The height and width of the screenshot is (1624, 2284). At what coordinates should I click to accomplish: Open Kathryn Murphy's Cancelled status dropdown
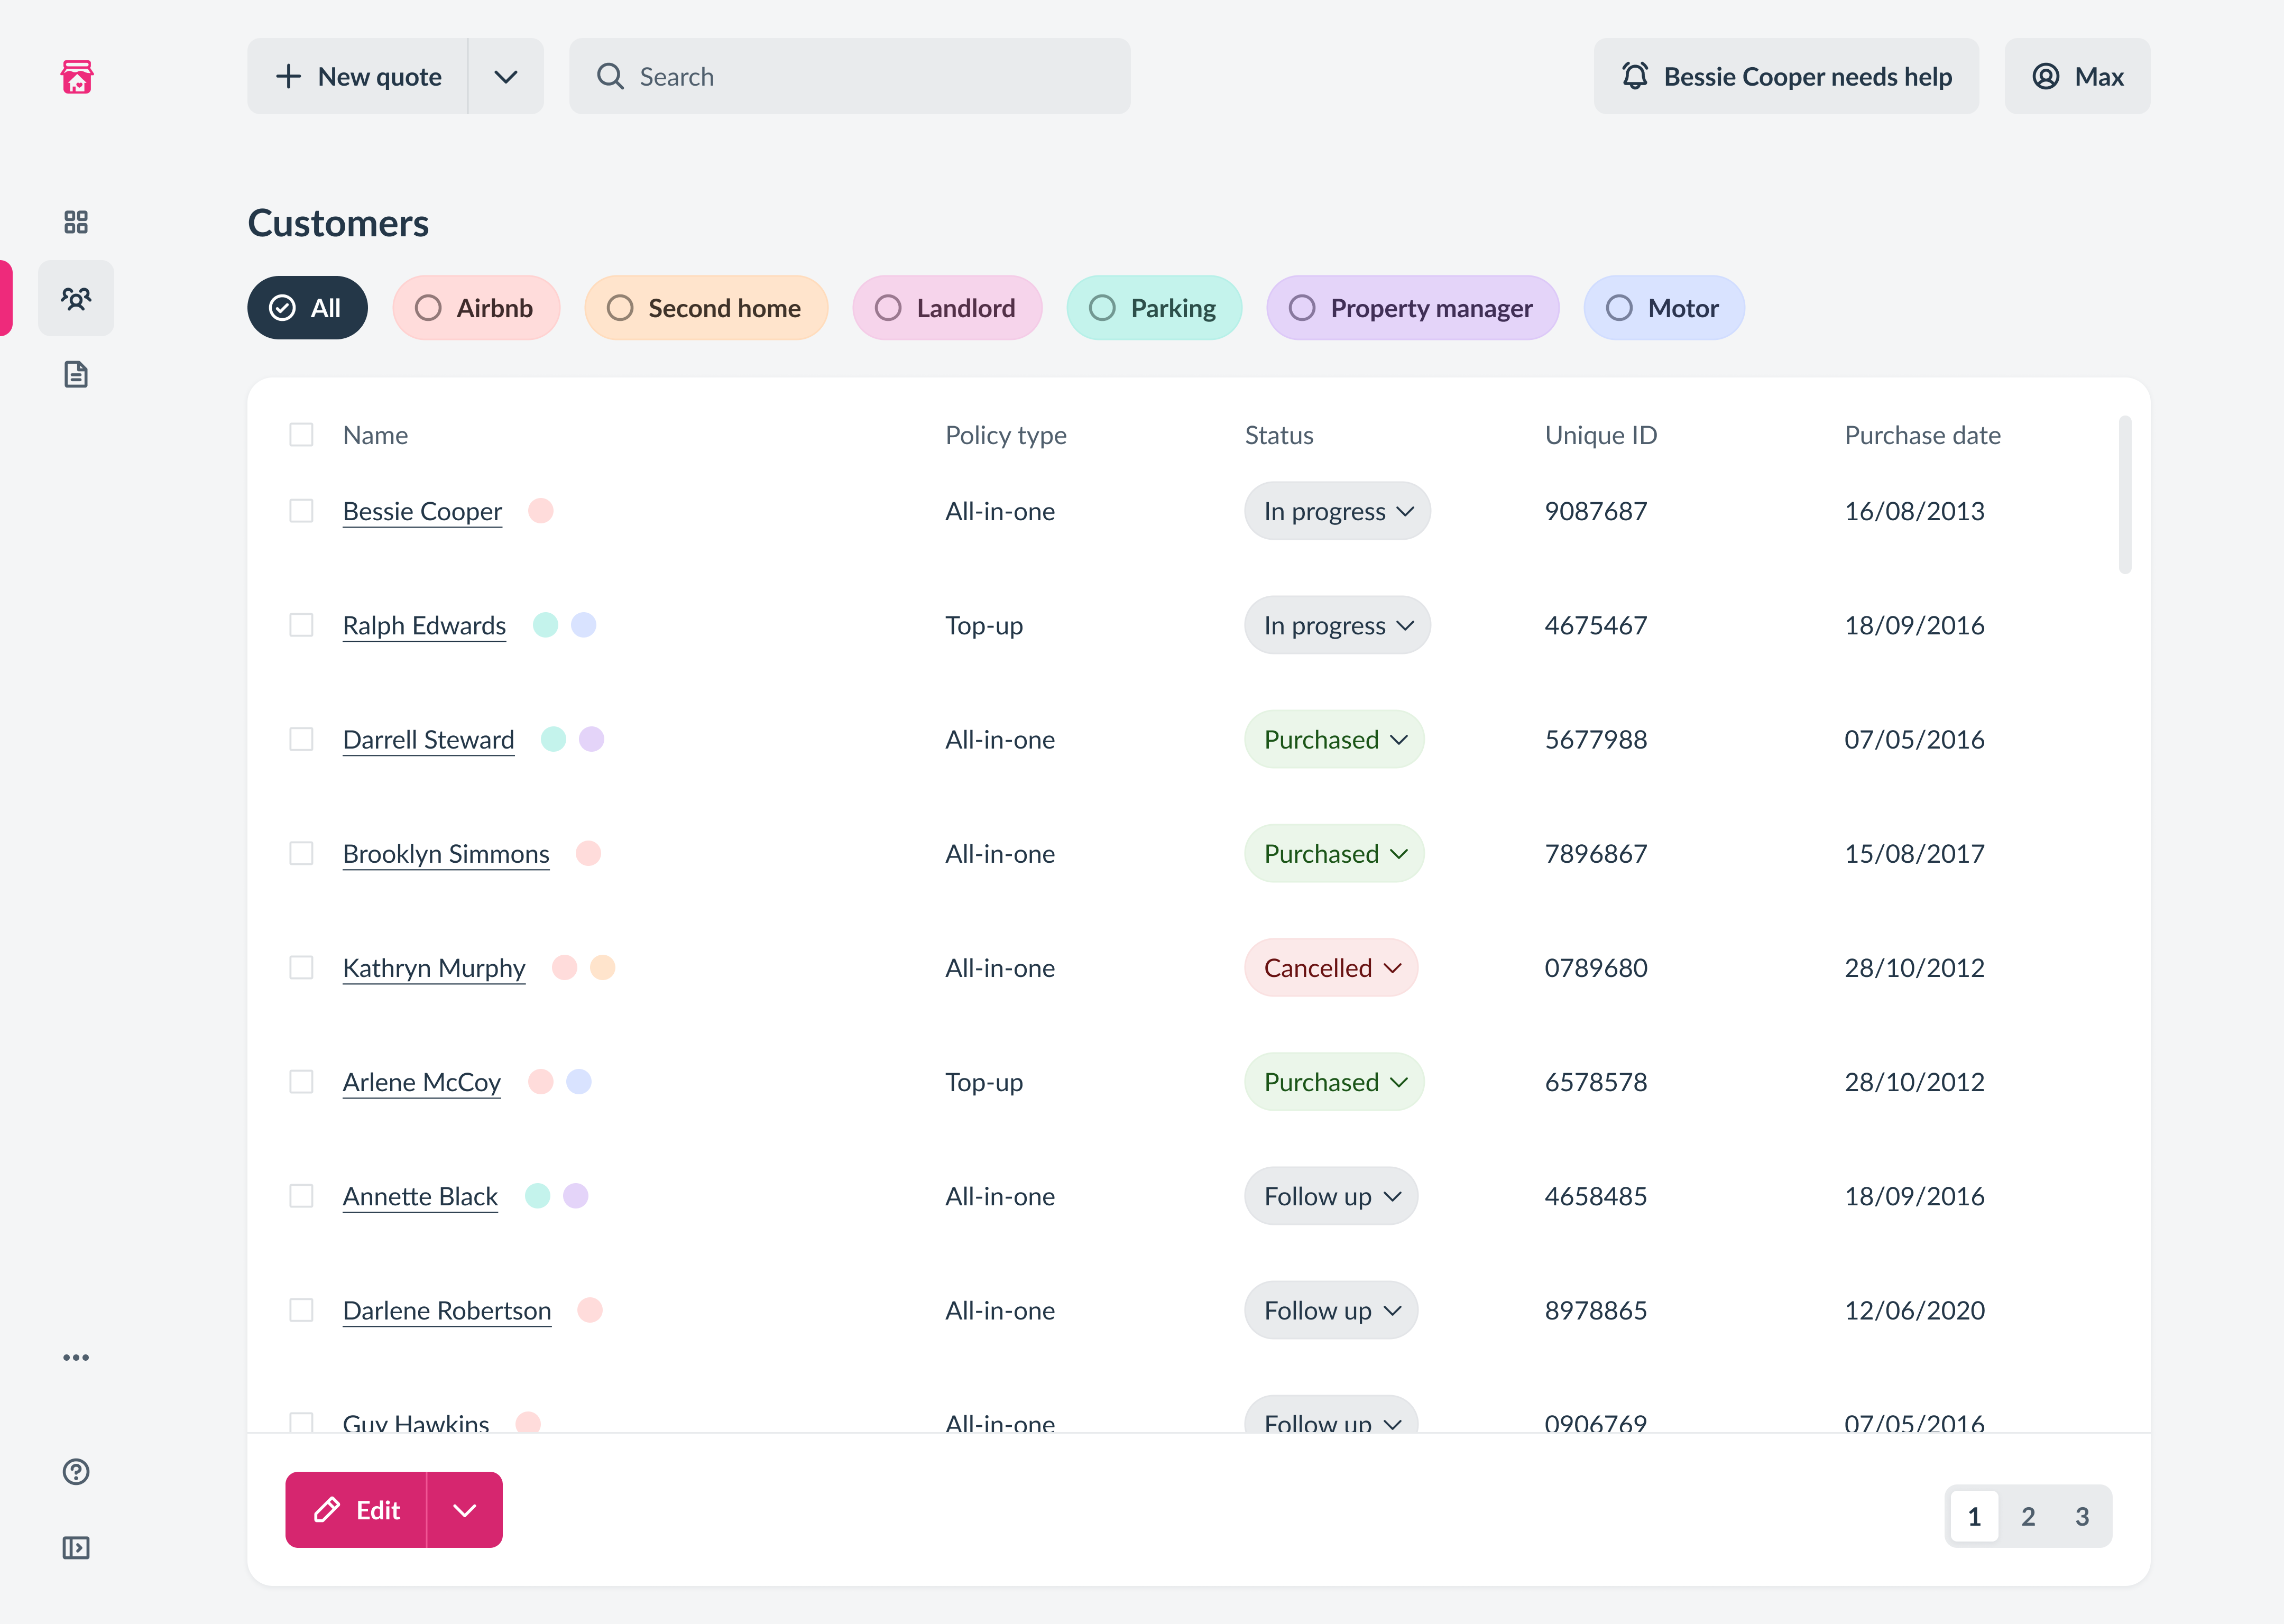point(1331,968)
